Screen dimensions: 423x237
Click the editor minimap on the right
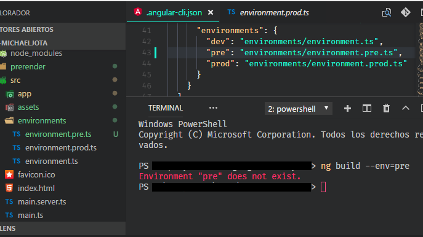pos(420,59)
